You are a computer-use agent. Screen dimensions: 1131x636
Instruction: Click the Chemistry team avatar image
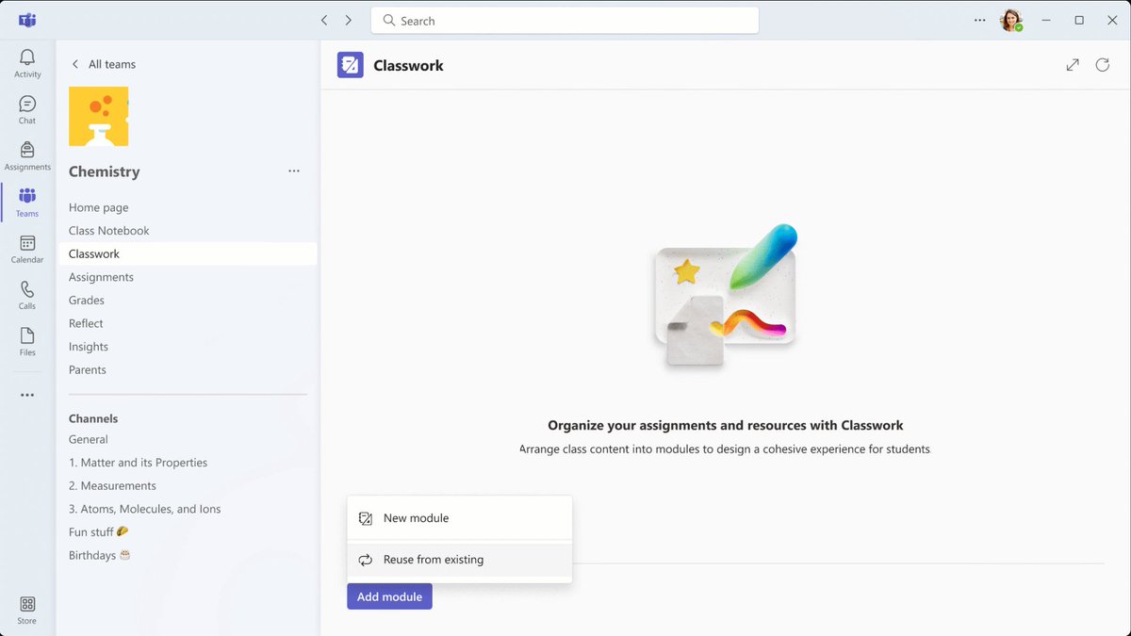point(99,117)
